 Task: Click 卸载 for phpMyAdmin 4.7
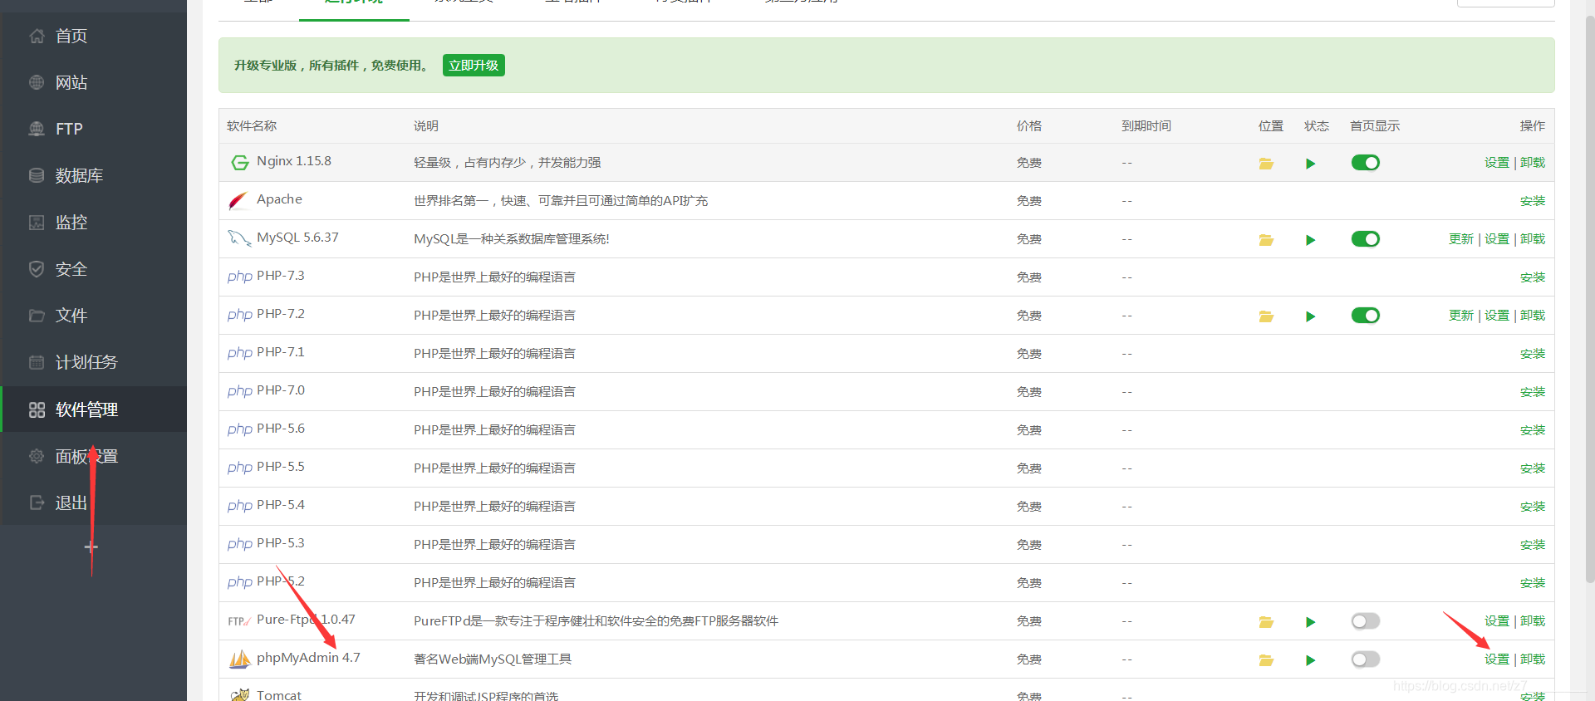1533,659
